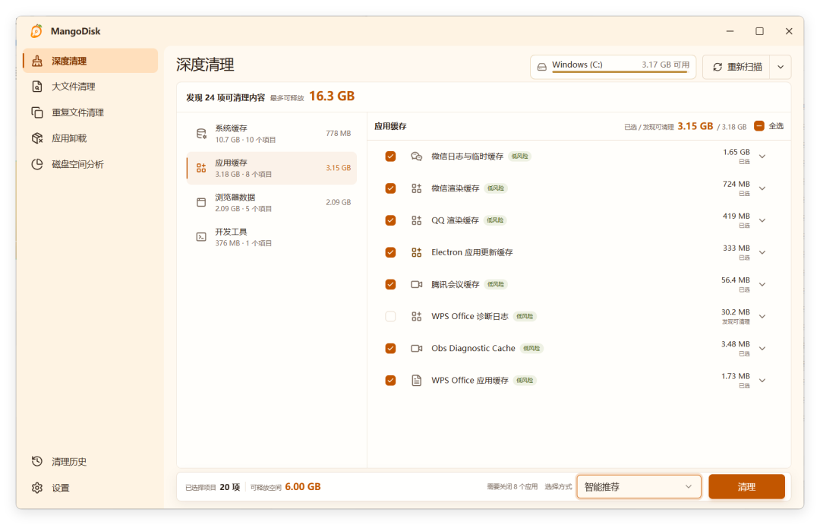Viewport: 820px width, 525px height.
Task: Open the 大文件清理 page
Action: (90, 87)
